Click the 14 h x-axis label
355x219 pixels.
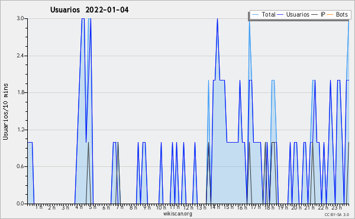coord(215,207)
